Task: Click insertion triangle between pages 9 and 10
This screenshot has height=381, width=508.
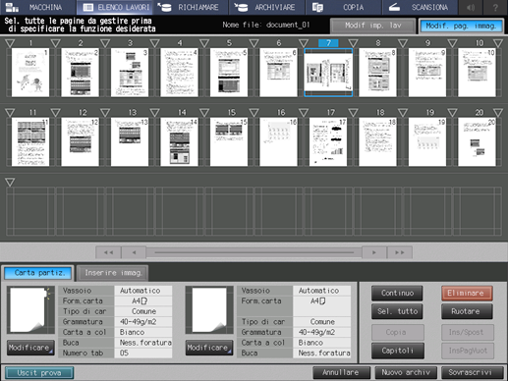Action: coord(452,43)
